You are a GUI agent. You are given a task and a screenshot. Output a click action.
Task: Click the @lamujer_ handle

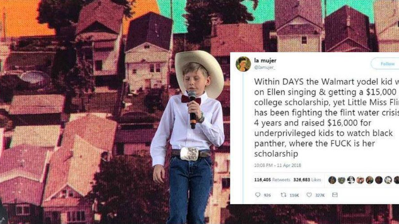pyautogui.click(x=264, y=67)
